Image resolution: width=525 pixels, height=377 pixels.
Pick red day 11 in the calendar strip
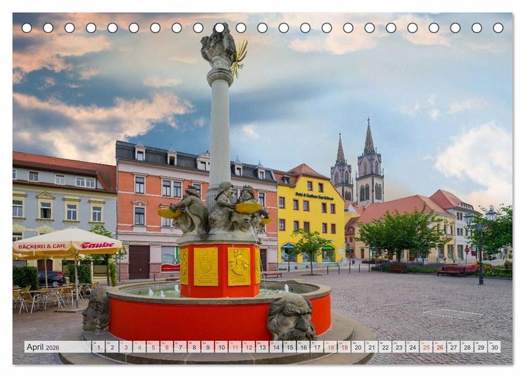pyautogui.click(x=235, y=347)
